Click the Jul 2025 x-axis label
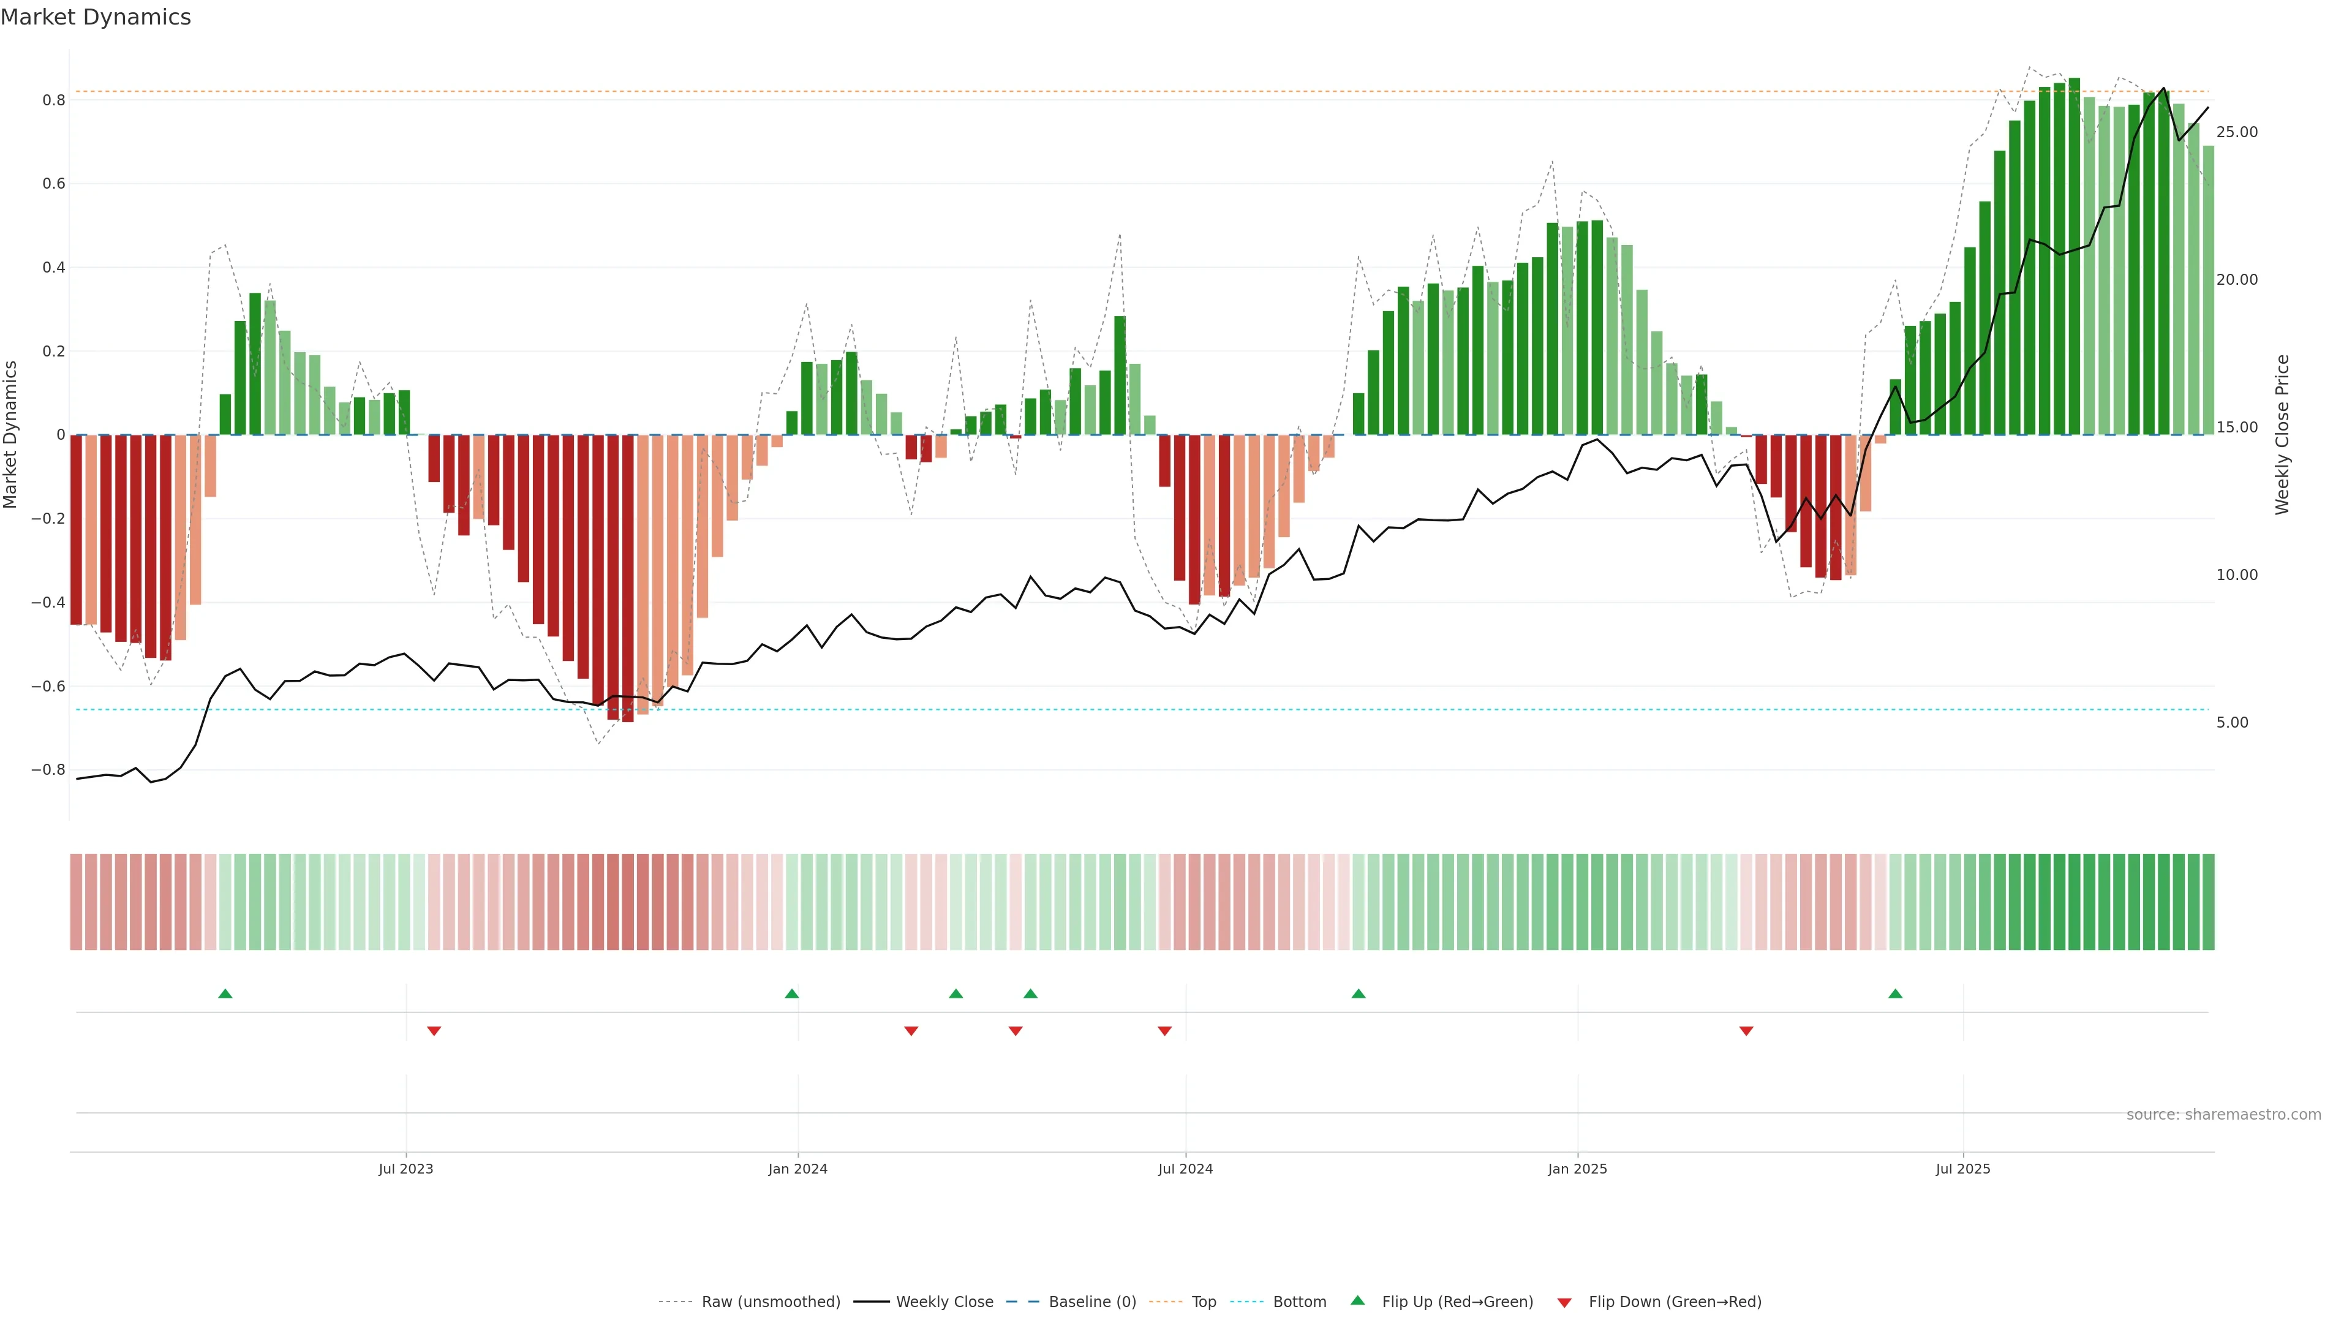Screen dimensions: 2352x1323 click(1962, 1169)
